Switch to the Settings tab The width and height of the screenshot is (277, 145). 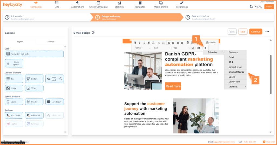[51, 41]
